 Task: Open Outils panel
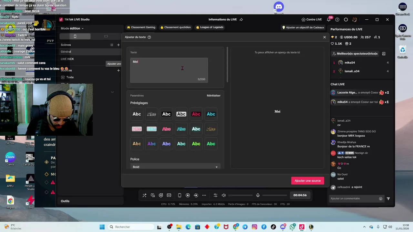(x=90, y=201)
